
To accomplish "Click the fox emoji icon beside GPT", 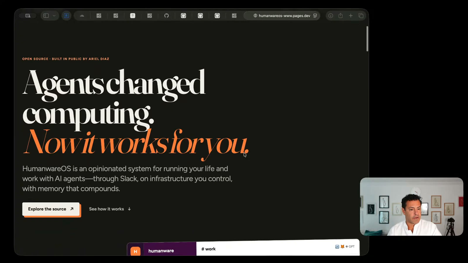I will point(342,247).
